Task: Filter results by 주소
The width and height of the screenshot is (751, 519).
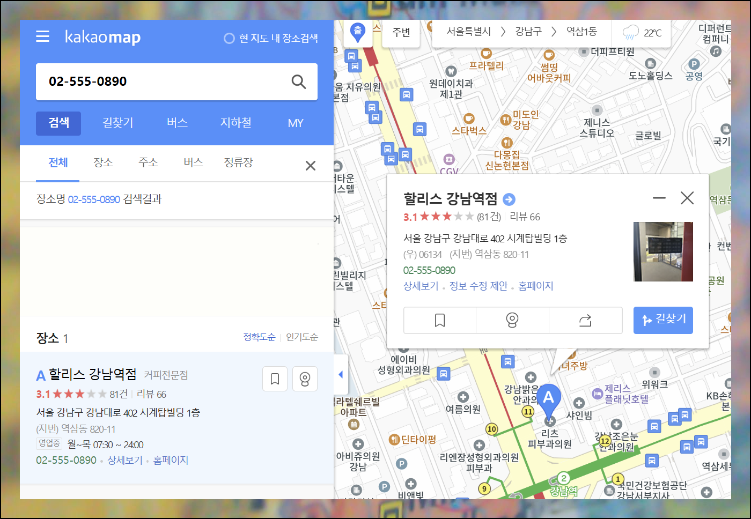Action: click(148, 162)
